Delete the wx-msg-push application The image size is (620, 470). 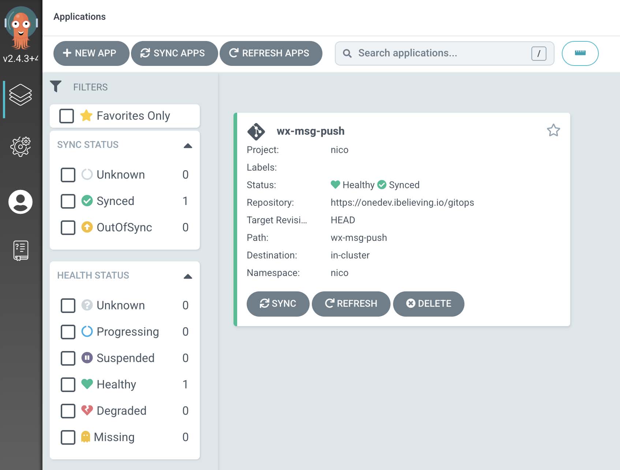point(429,304)
